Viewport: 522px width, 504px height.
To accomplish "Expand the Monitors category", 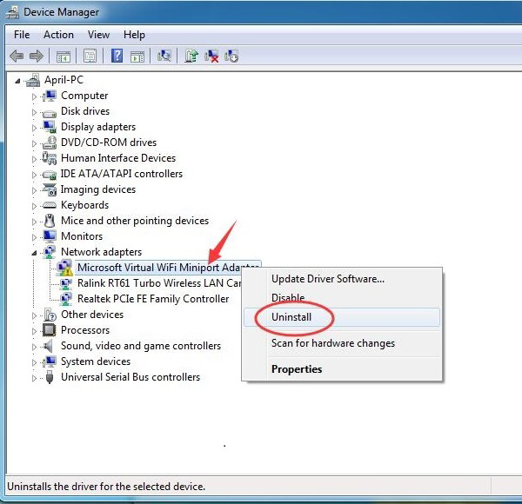I will click(x=34, y=237).
